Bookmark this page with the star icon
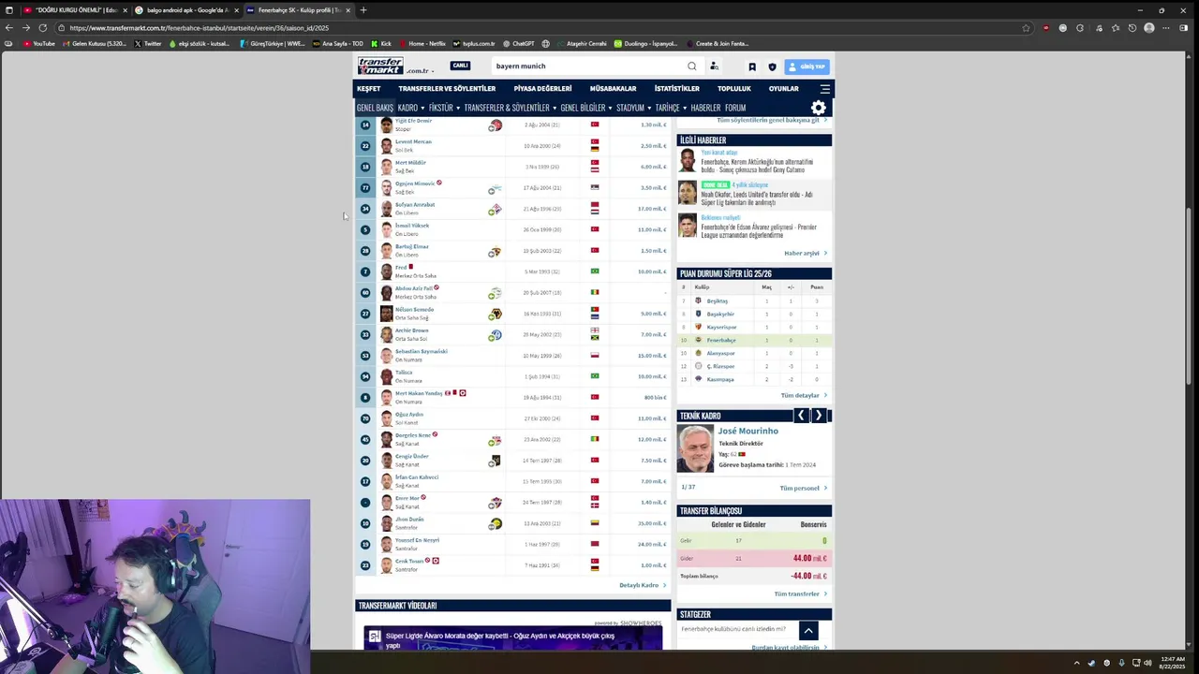The height and width of the screenshot is (674, 1199). (1027, 28)
